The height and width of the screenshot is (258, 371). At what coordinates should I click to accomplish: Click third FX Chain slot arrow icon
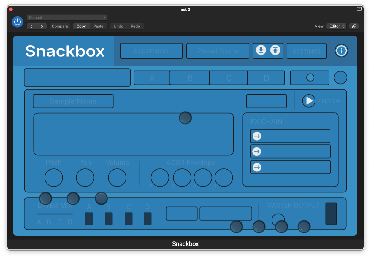[257, 167]
